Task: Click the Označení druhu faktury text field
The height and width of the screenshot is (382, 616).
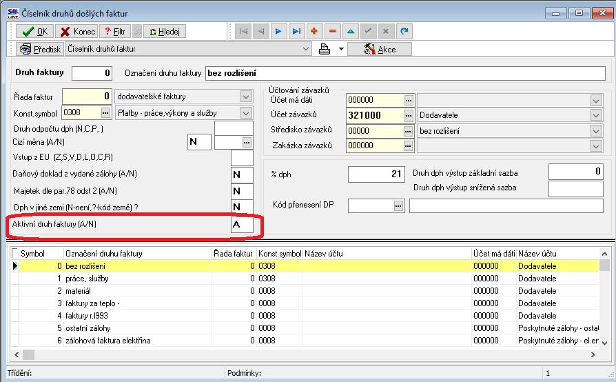Action: [x=405, y=73]
